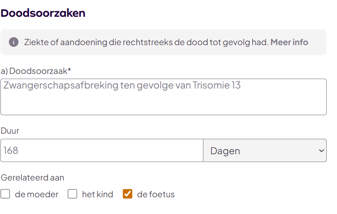Click the required asterisk next to Doodsoorzaak
337x214 pixels.
click(69, 70)
